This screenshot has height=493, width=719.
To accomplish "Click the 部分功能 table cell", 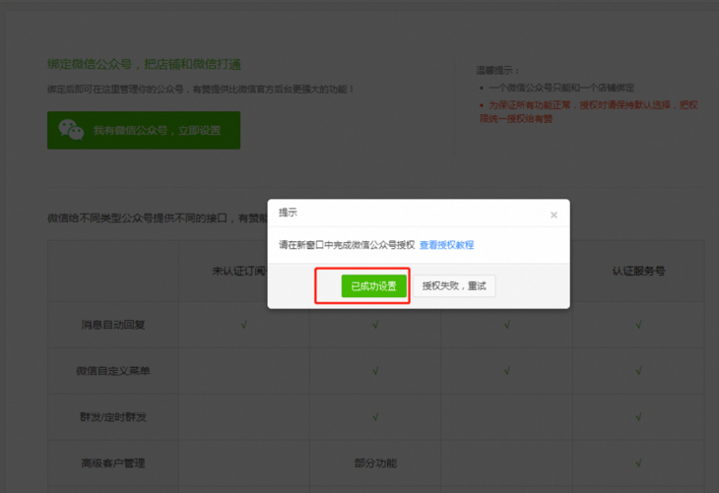I will [375, 463].
